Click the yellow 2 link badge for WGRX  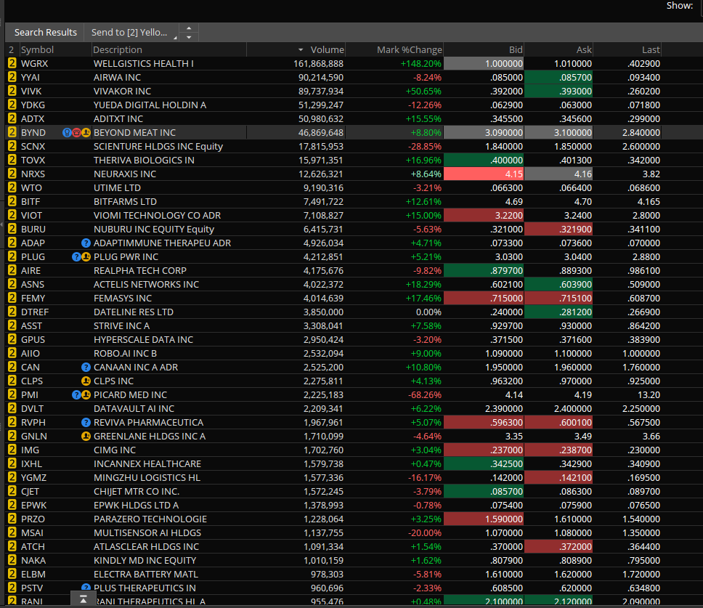coord(12,64)
